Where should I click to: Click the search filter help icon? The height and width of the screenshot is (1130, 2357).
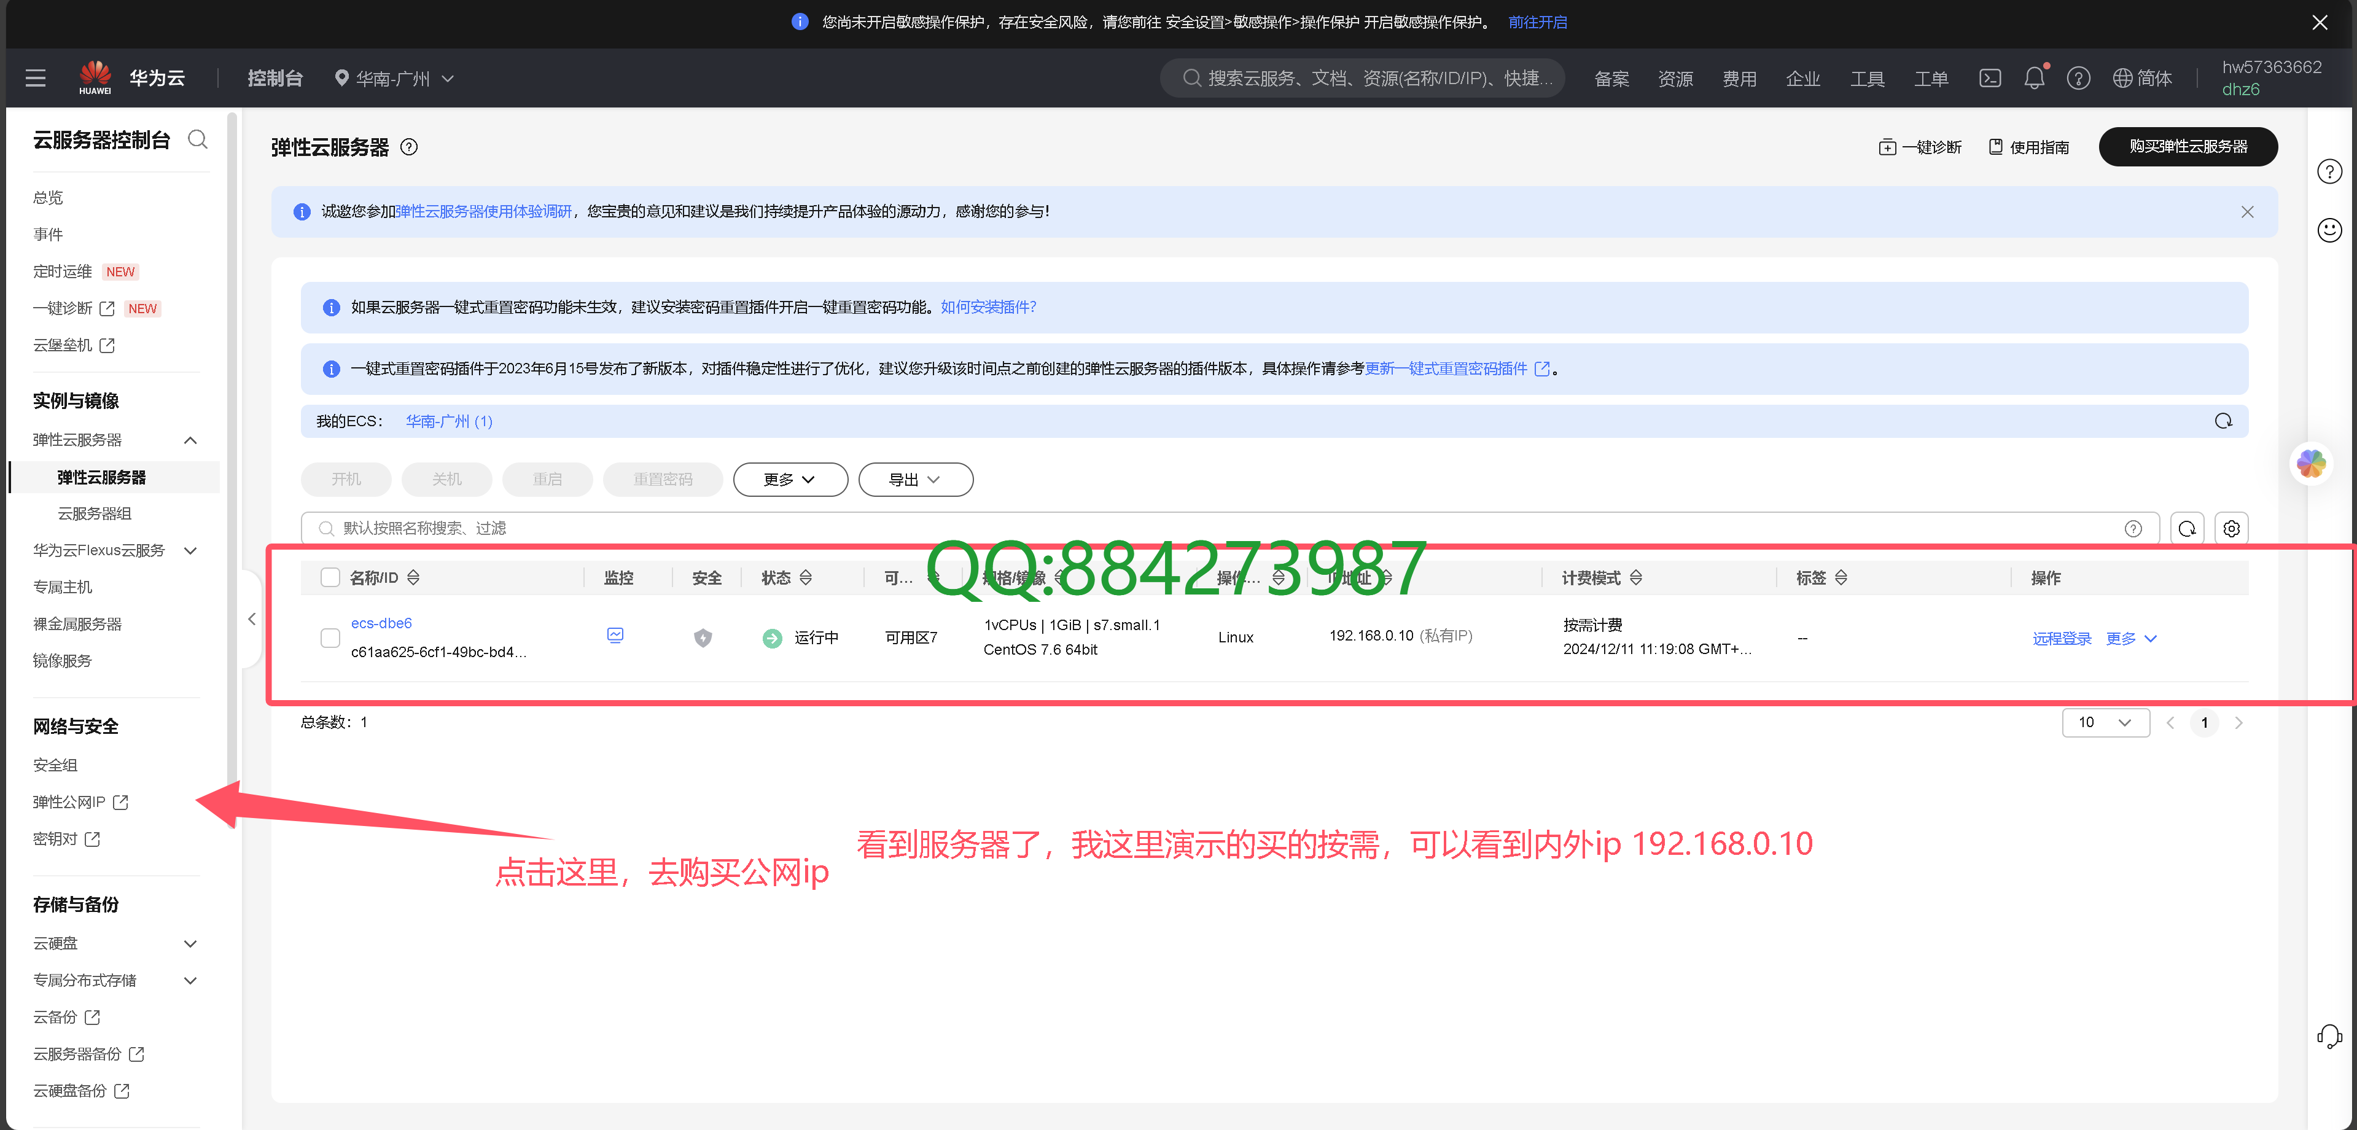coord(2133,528)
